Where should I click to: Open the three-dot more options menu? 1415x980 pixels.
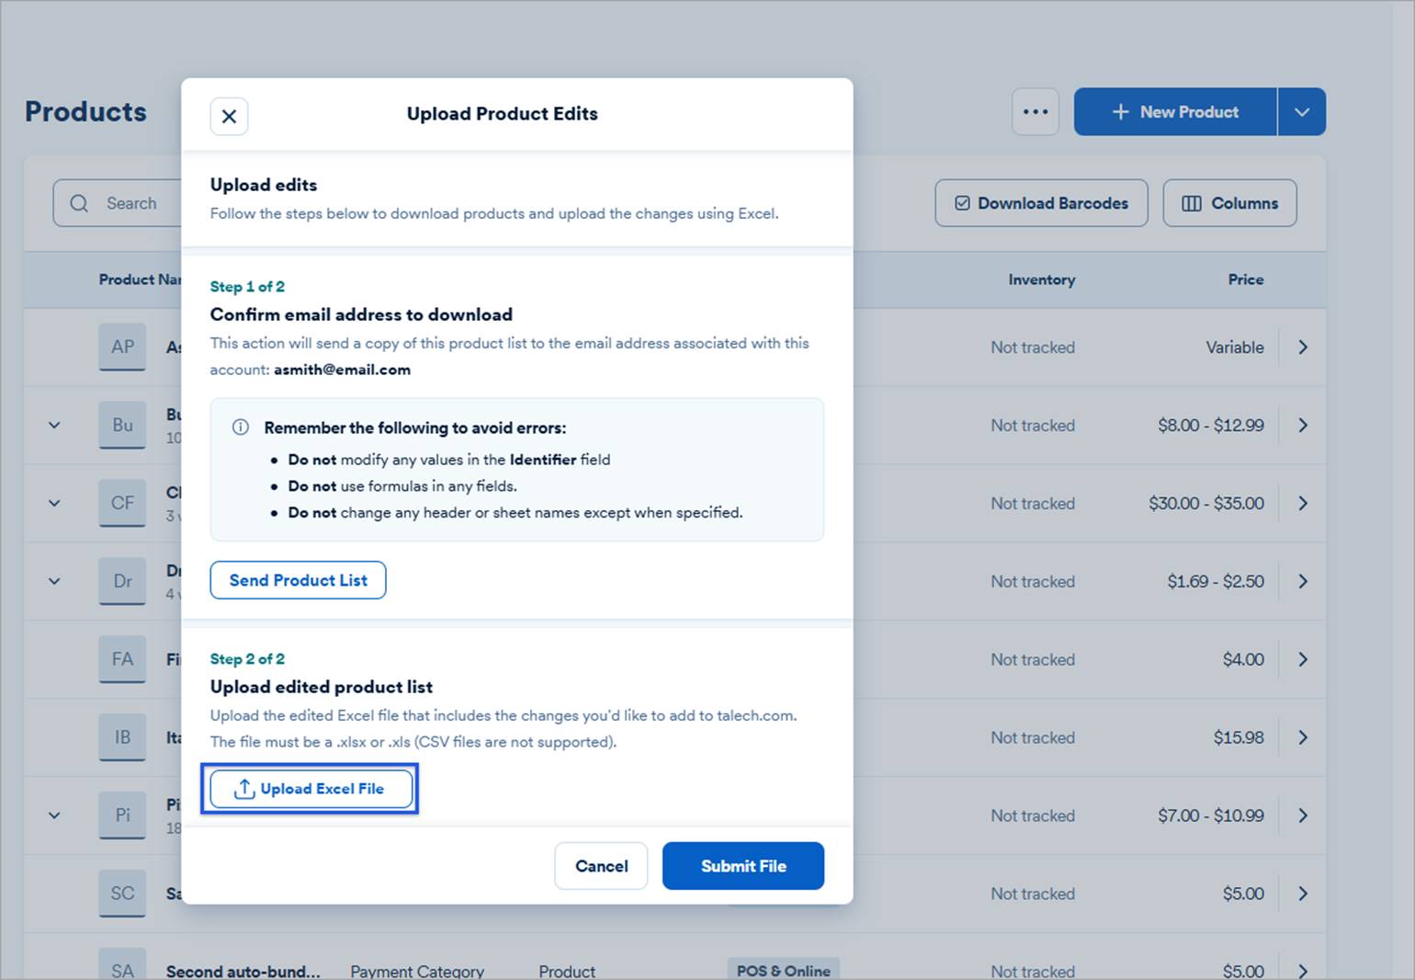point(1035,111)
